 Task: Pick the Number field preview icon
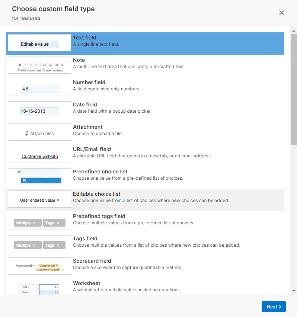click(x=39, y=88)
